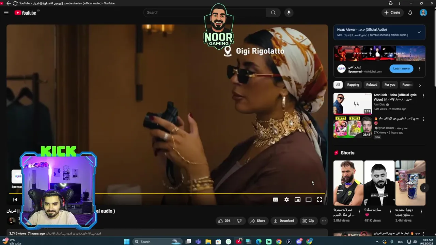Open the extensions puzzle icon in title bar
Image resolution: width=436 pixels, height=245 pixels.
tap(391, 3)
